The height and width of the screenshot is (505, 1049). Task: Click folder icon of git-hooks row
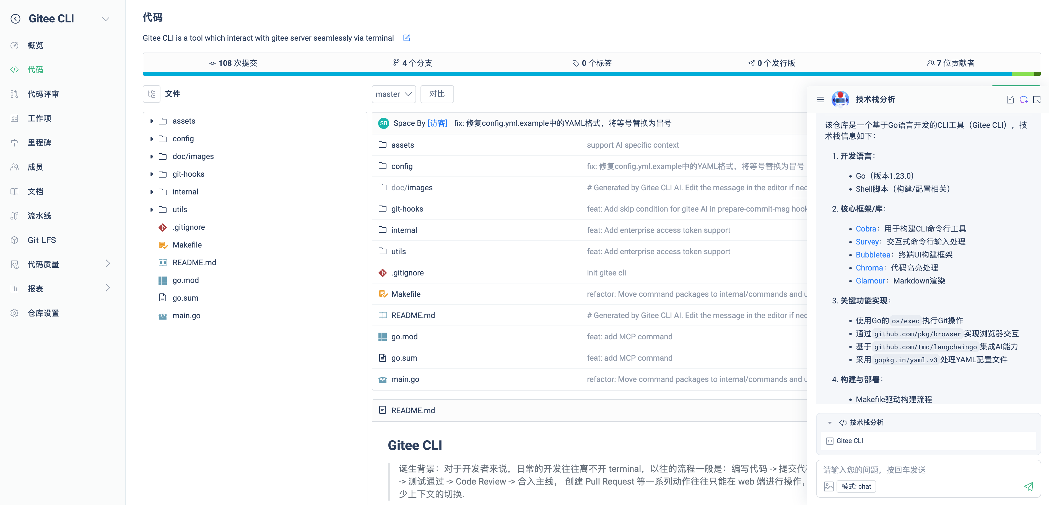coord(382,209)
